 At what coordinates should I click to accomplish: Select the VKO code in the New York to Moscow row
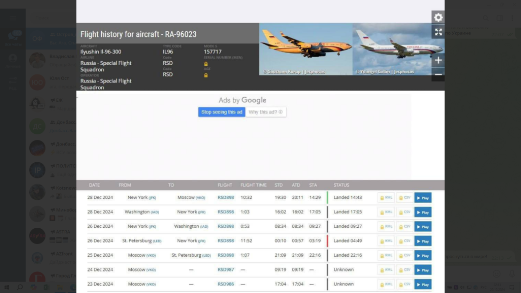click(x=200, y=198)
